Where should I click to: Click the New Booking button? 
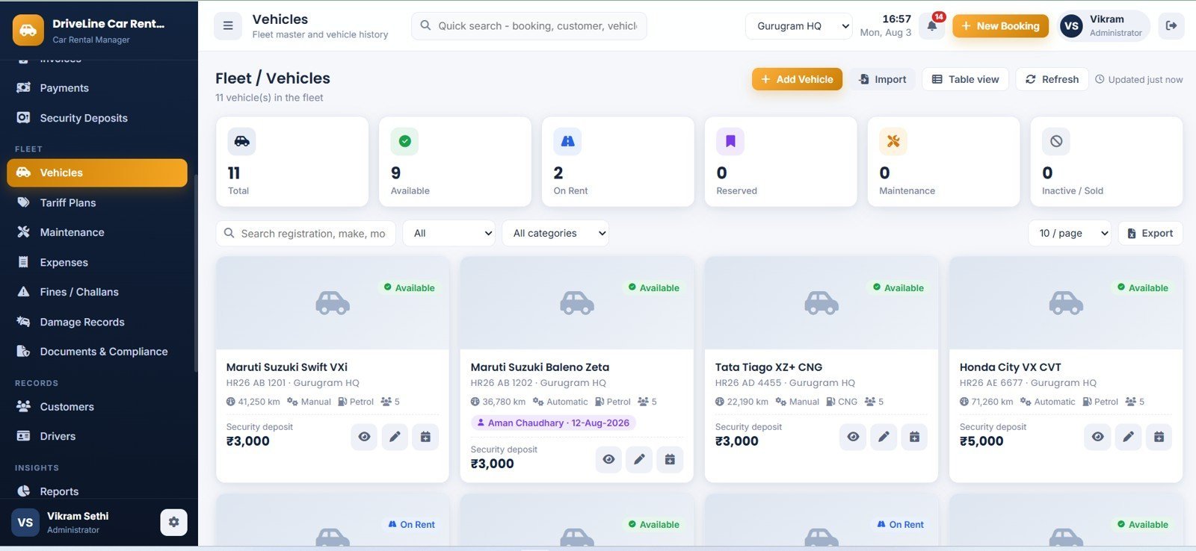pyautogui.click(x=1000, y=26)
